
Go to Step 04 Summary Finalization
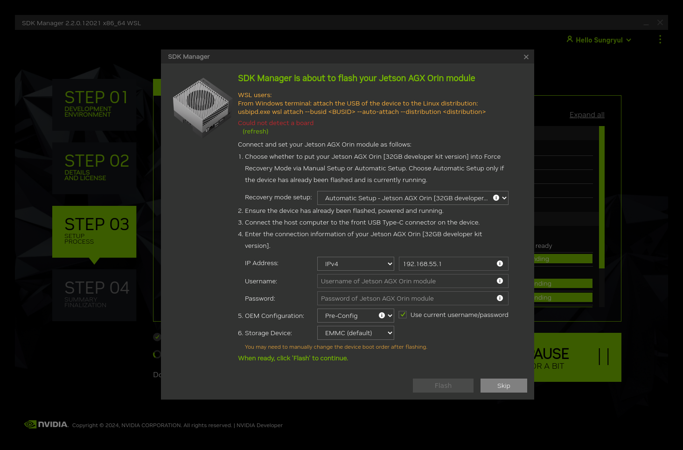point(94,295)
